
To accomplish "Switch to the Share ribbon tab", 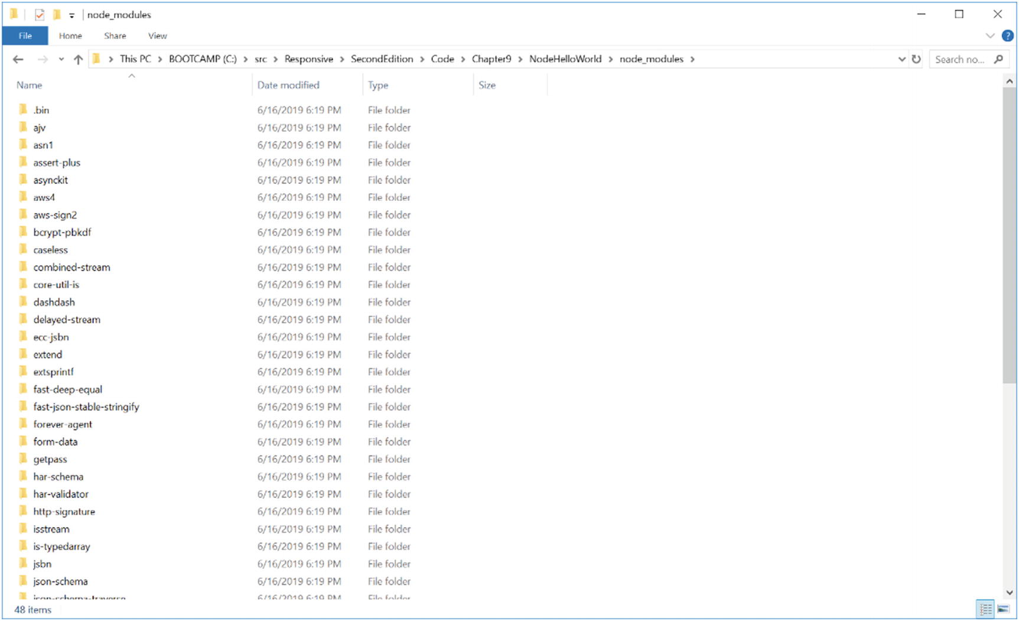I will click(x=115, y=36).
